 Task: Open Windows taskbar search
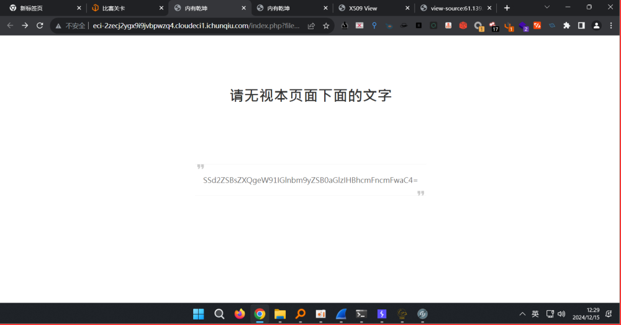pos(219,314)
